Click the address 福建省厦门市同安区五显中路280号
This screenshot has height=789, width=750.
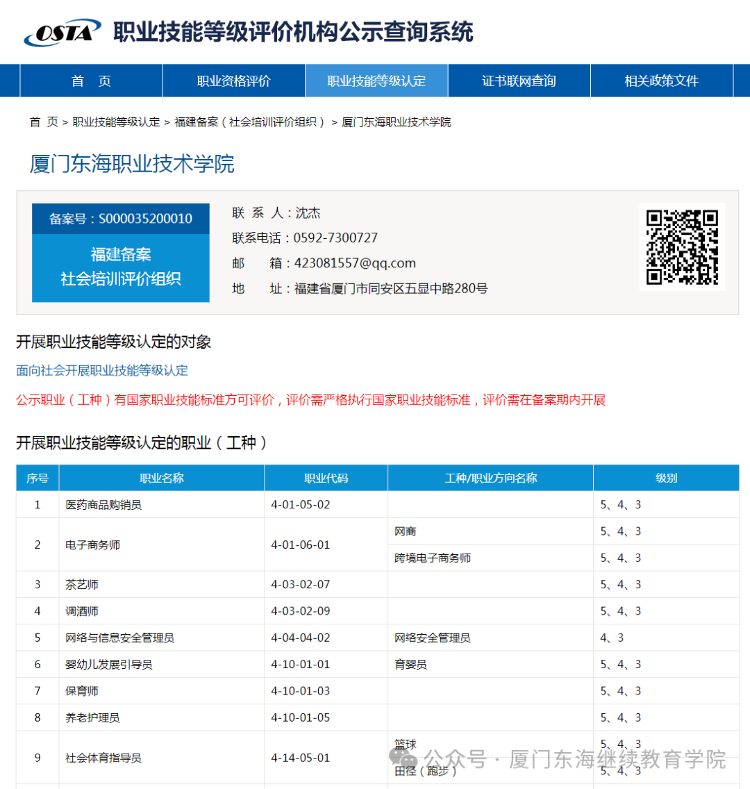click(x=391, y=288)
